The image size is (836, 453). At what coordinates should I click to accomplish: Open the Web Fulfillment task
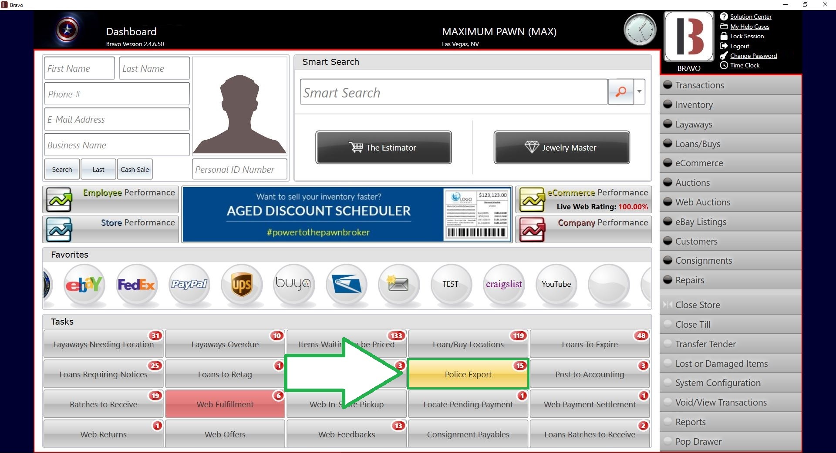225,404
